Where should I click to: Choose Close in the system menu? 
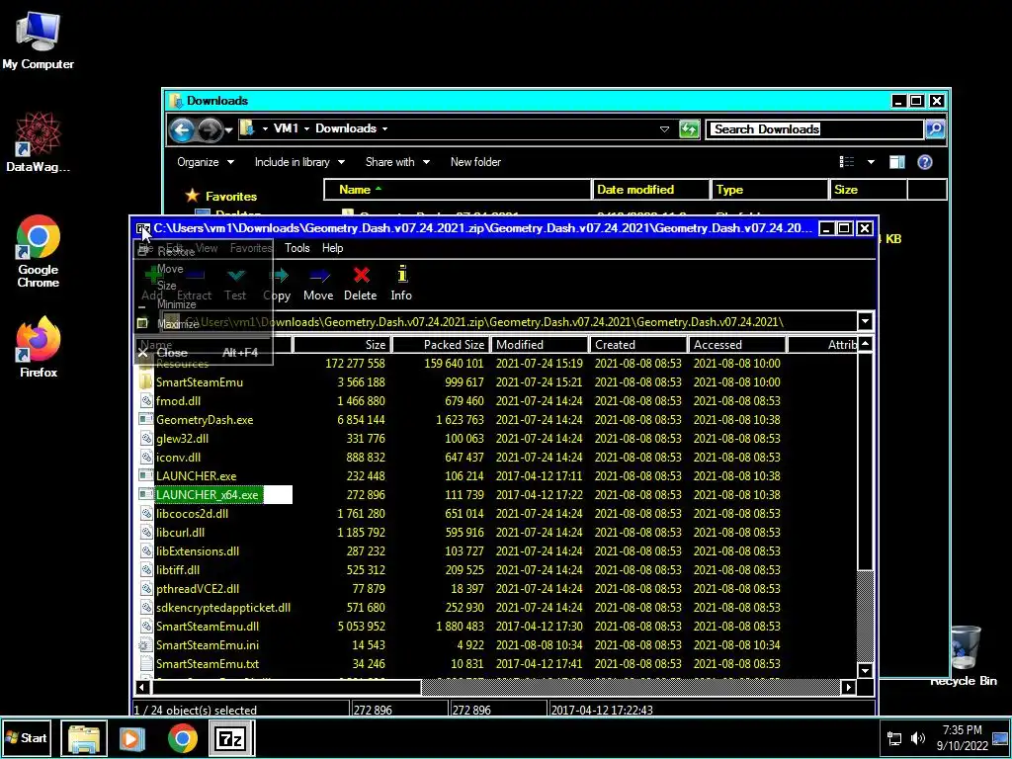tap(203, 353)
